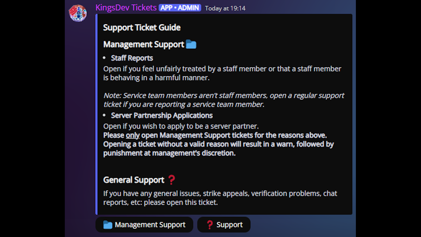Click the question mark icon in Support button
This screenshot has height=237, width=421.
[210, 225]
